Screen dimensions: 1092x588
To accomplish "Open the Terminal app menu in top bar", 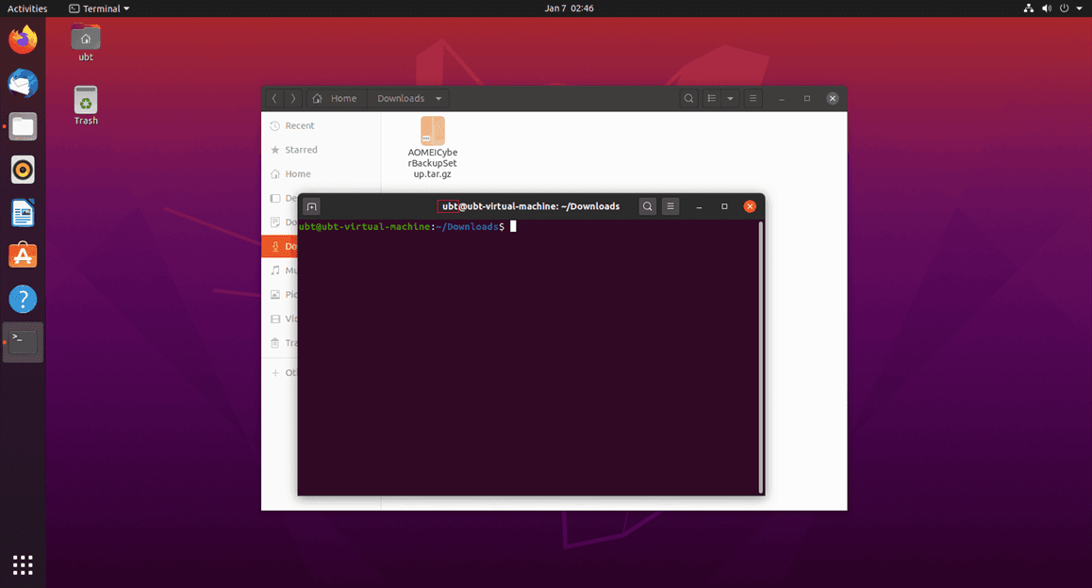I will (x=100, y=8).
